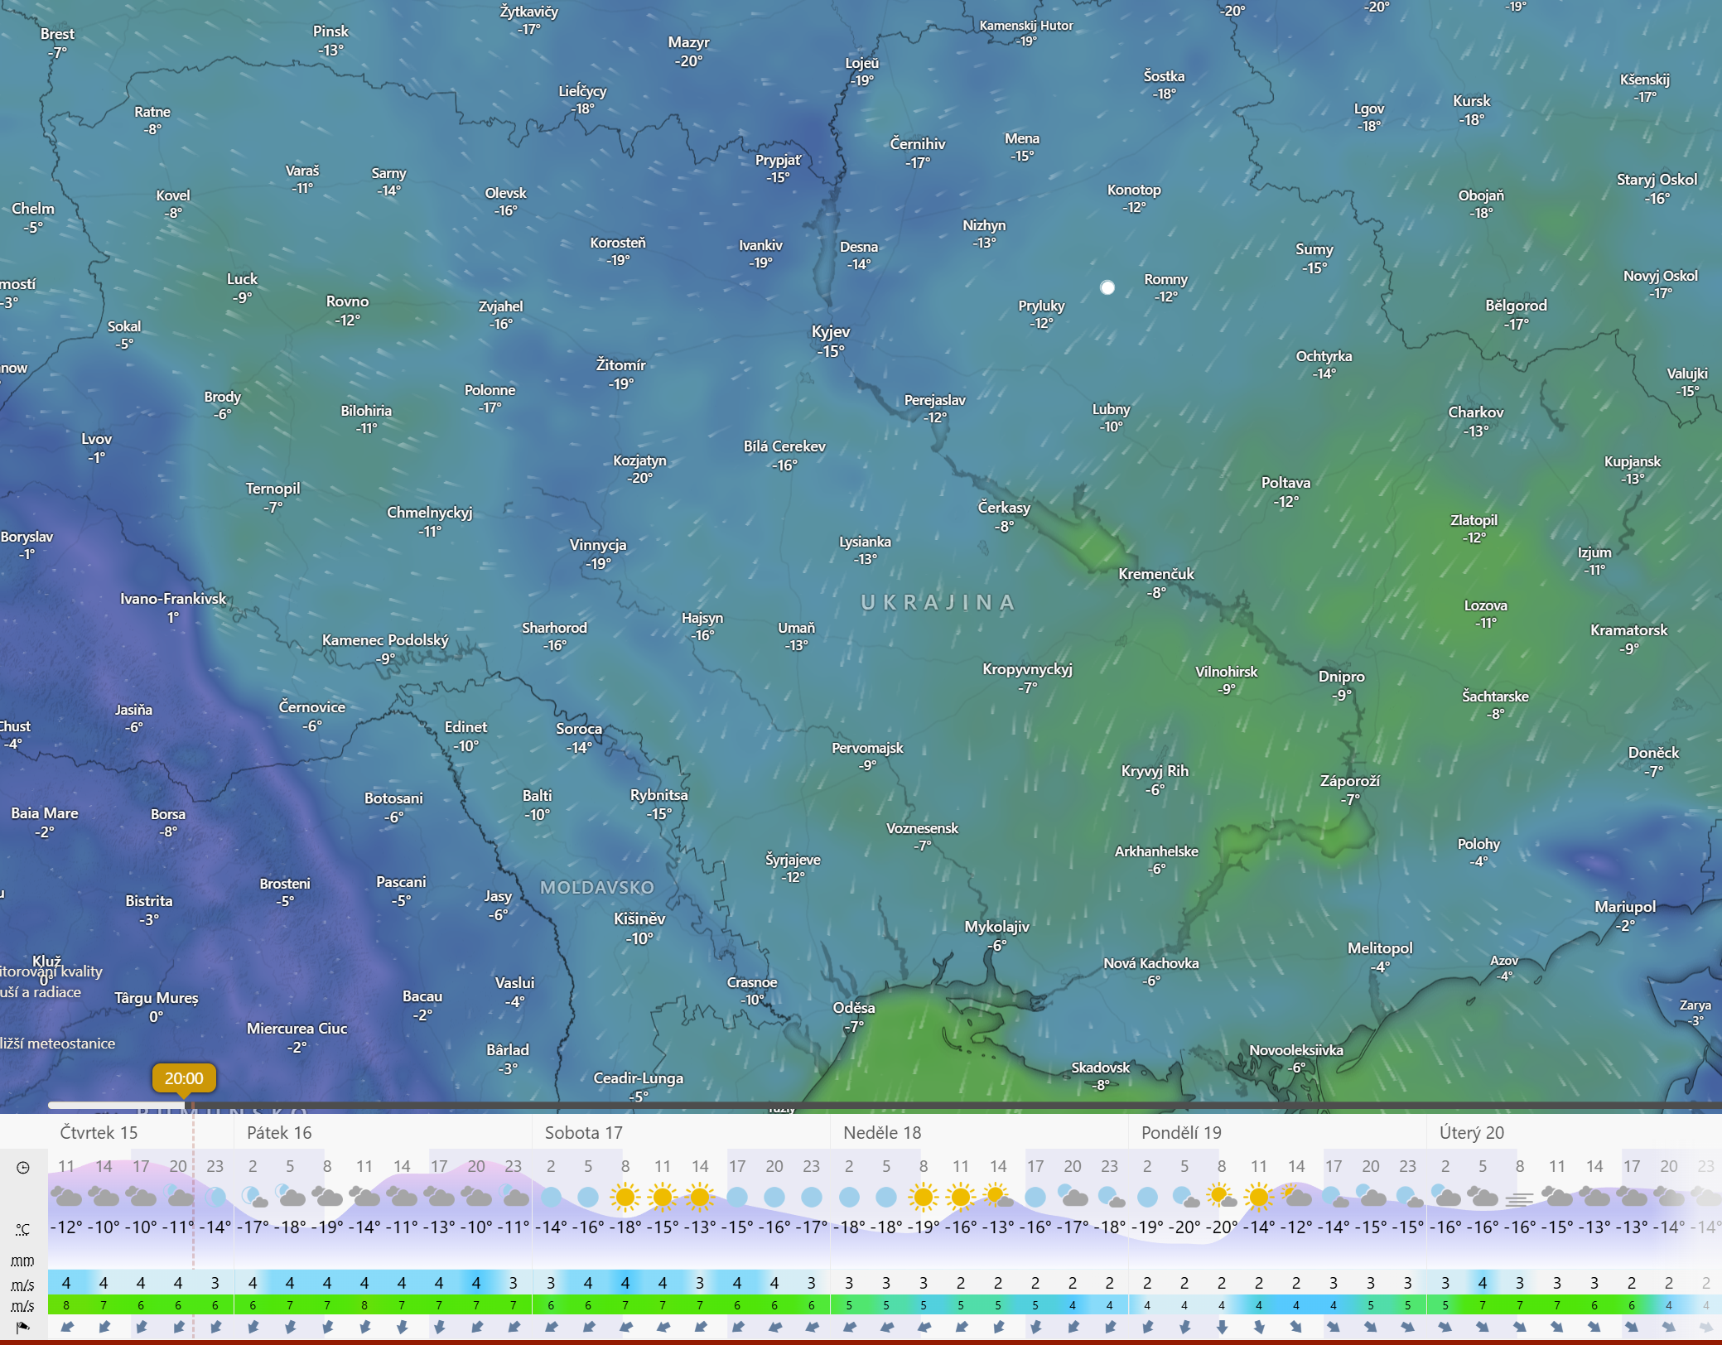Click the sun icon at Sobota 8:00
The image size is (1722, 1345).
[625, 1197]
